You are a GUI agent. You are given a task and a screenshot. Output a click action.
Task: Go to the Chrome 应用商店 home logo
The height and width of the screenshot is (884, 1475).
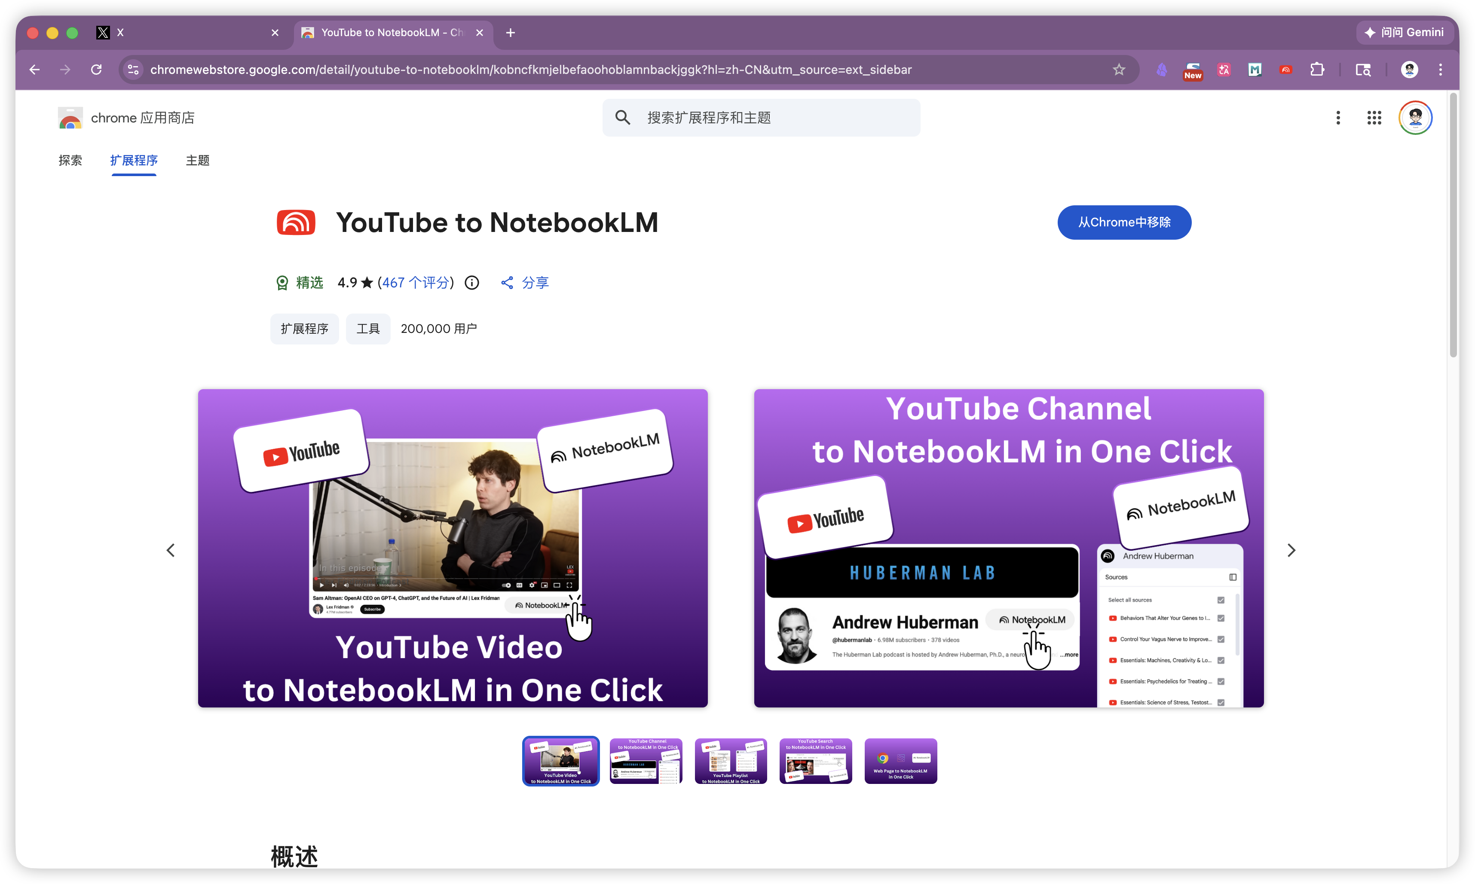coord(126,118)
